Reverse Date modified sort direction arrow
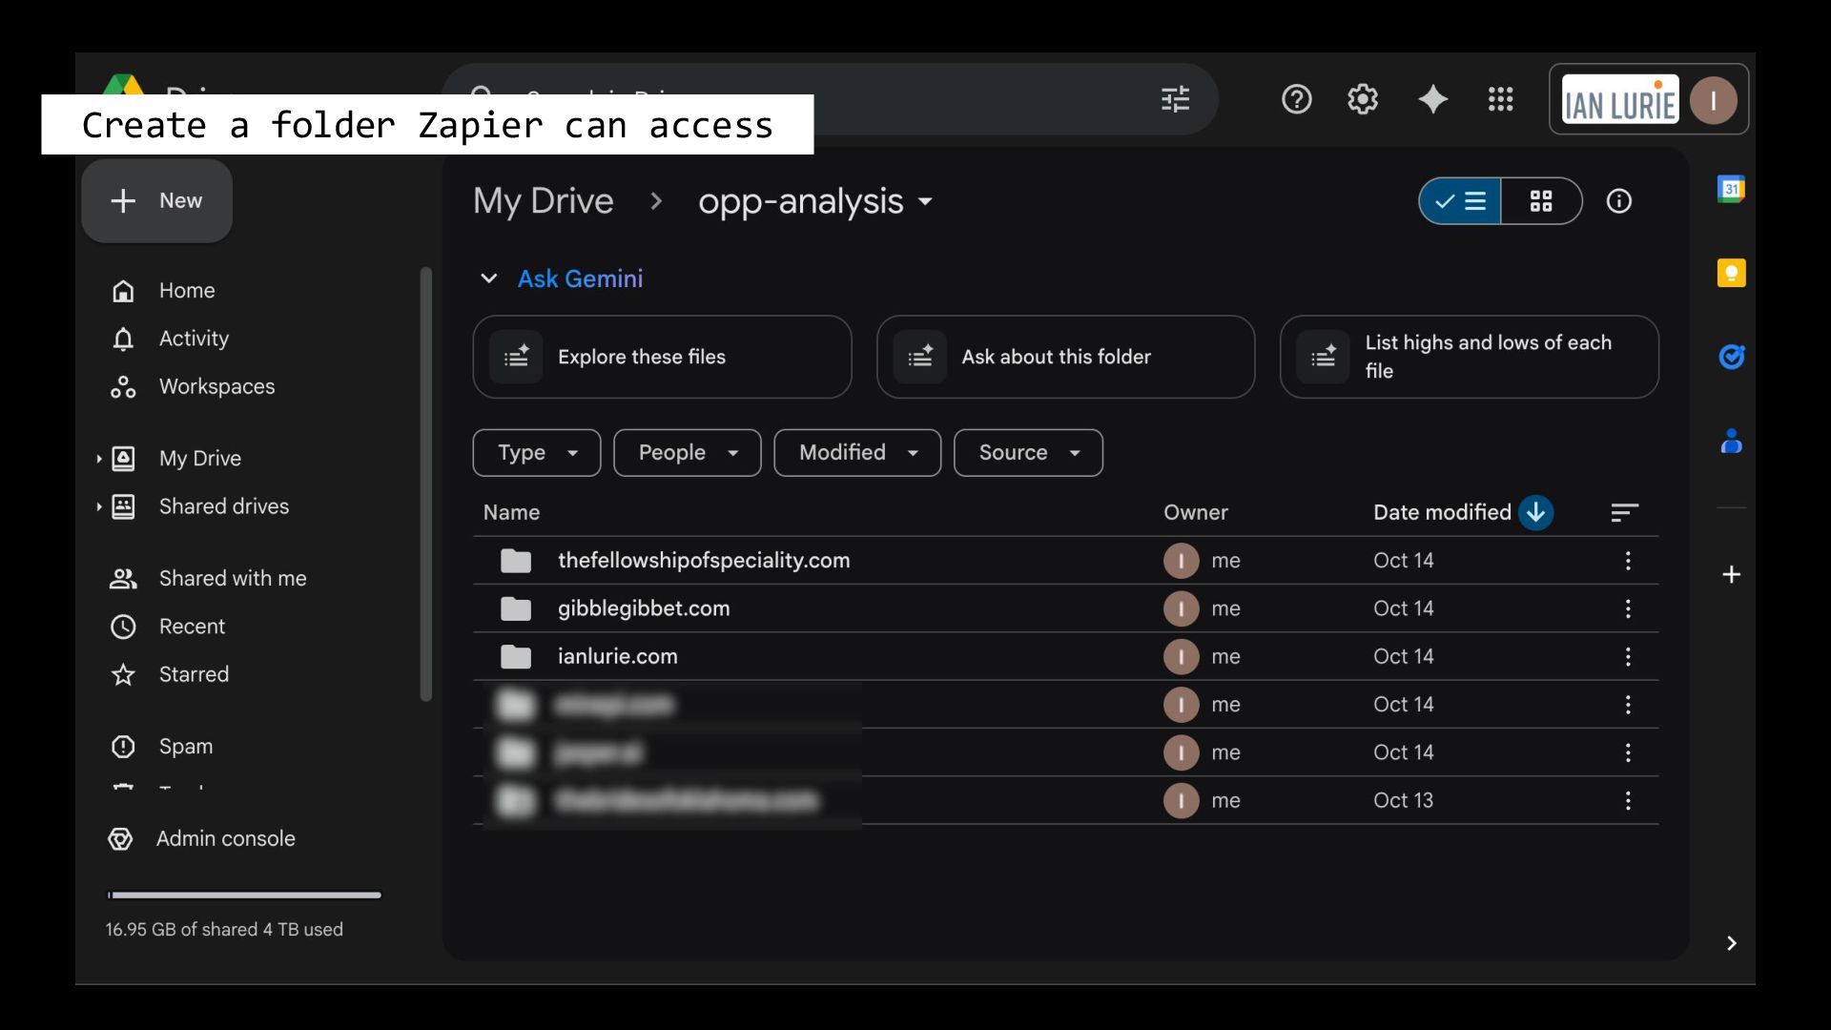Image resolution: width=1831 pixels, height=1030 pixels. pos(1535,512)
